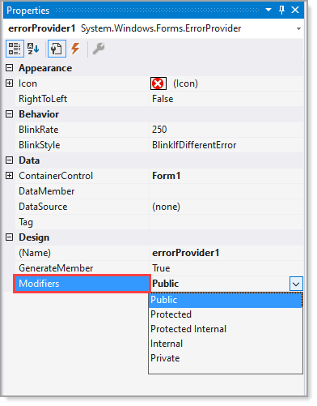
Task: Choose Internal modifier option
Action: [x=226, y=344]
